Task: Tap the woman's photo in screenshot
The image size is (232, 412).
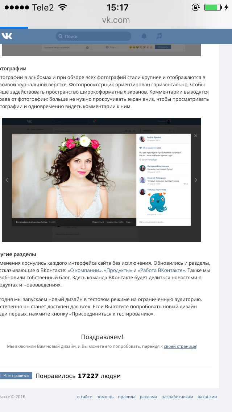Action: (74, 176)
